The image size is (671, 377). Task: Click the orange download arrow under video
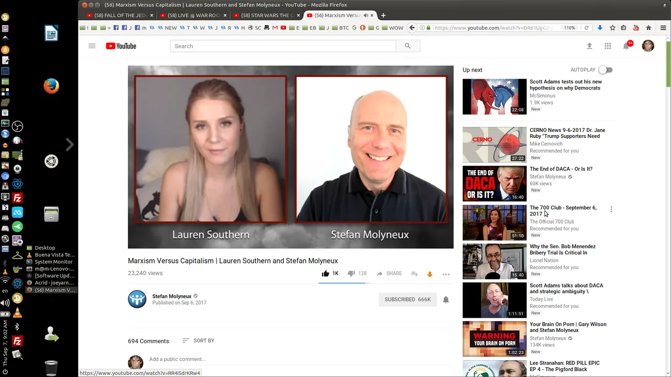[x=429, y=274]
